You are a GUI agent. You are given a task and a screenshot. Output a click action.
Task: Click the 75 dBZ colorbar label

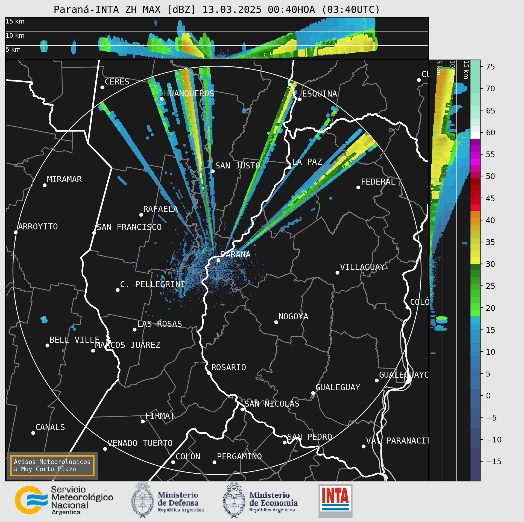coord(490,67)
